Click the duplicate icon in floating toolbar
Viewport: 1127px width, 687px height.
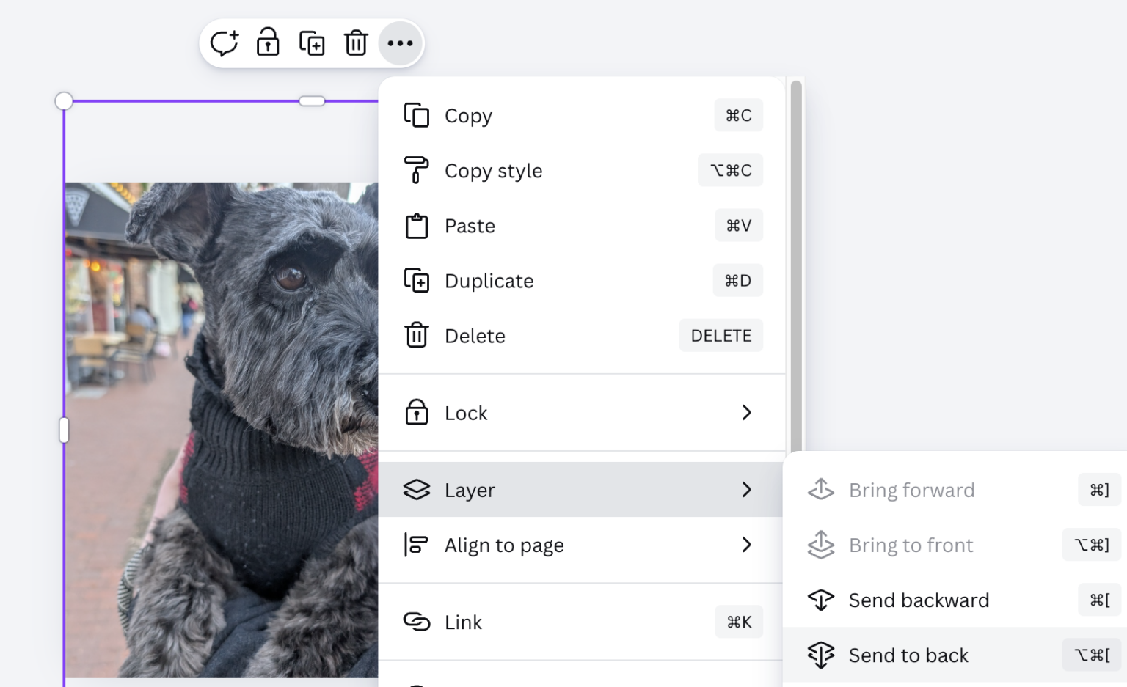coord(312,43)
